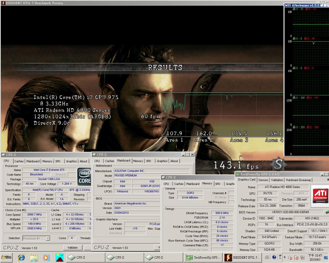Click the multiplier 'x 20.0' value
The image size is (329, 263).
coord(34,219)
